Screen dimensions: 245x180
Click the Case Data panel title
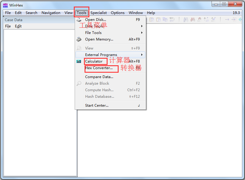[13, 20]
